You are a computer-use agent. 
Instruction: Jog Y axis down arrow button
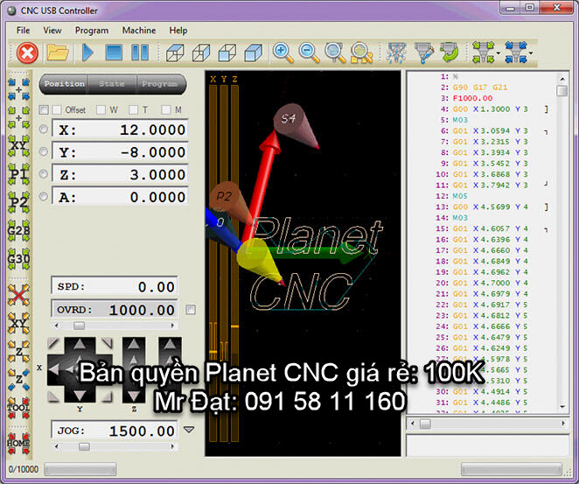80,395
